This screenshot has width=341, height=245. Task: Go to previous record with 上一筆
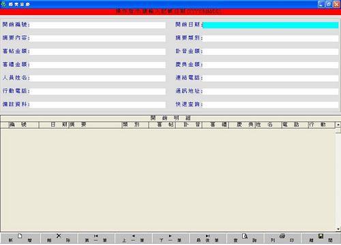pyautogui.click(x=133, y=238)
